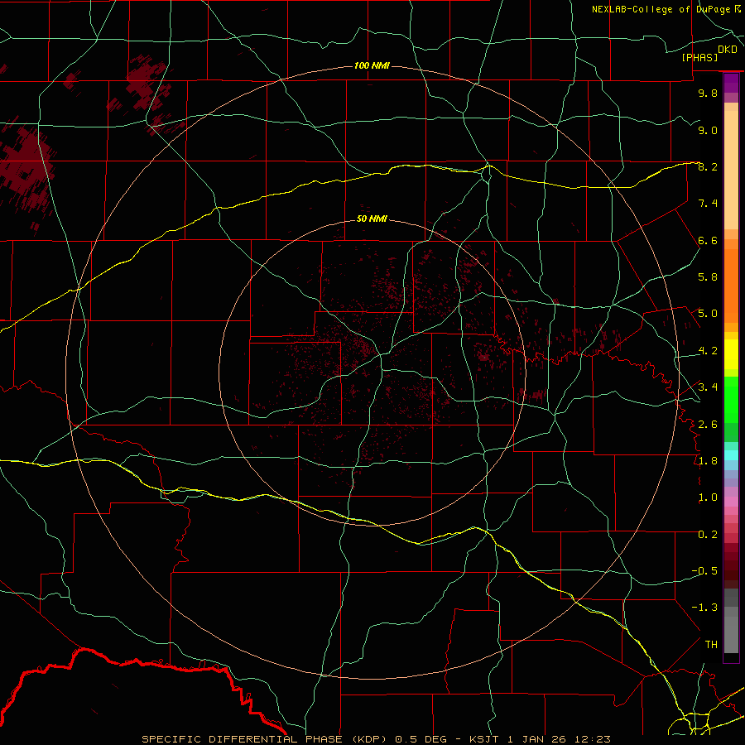Click the 9.0 value on the scale
Image resolution: width=745 pixels, height=745 pixels.
(708, 130)
